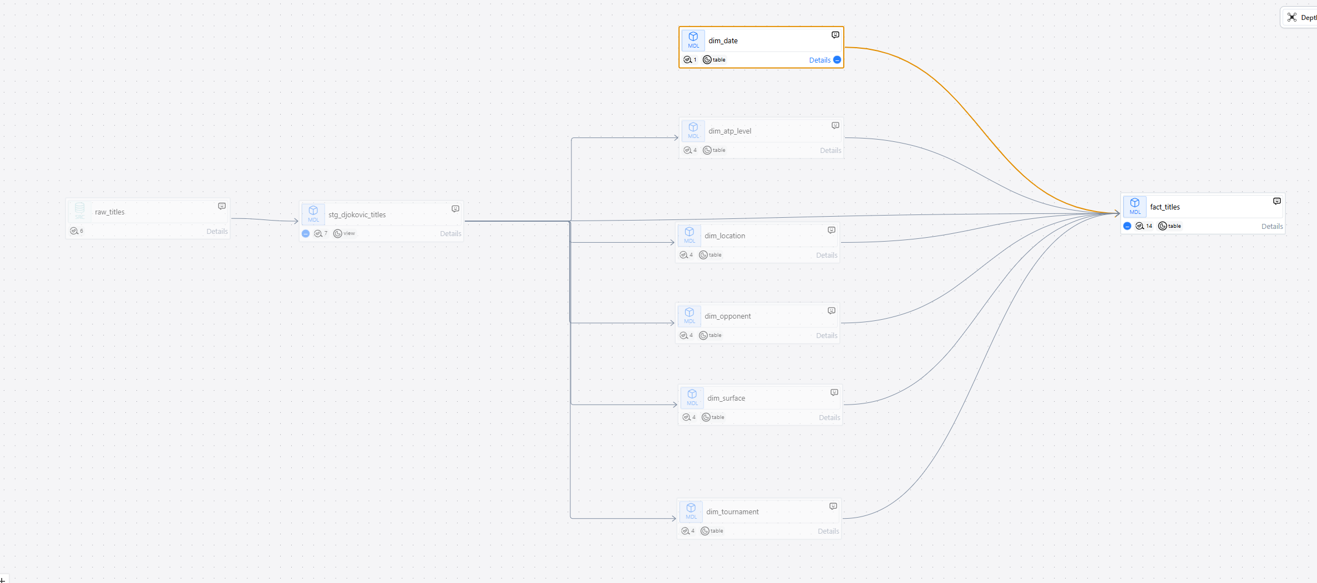Click the view materialization icon on stg_djokovic_titles

[x=337, y=234]
